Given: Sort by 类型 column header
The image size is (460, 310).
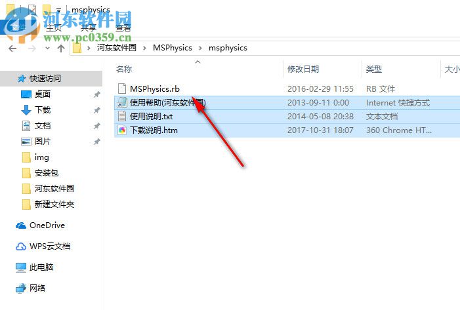Looking at the screenshot, I should pyautogui.click(x=374, y=69).
